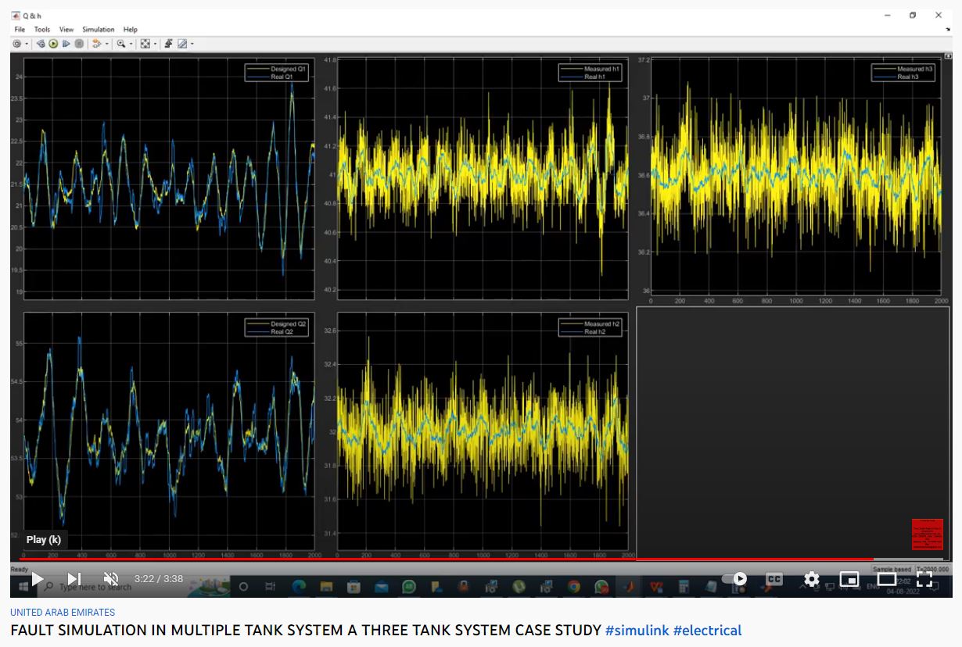Click the Scale axes limits icon

coord(145,44)
